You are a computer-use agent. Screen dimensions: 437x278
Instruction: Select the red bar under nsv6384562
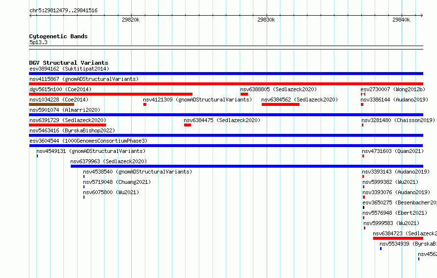pyautogui.click(x=281, y=104)
